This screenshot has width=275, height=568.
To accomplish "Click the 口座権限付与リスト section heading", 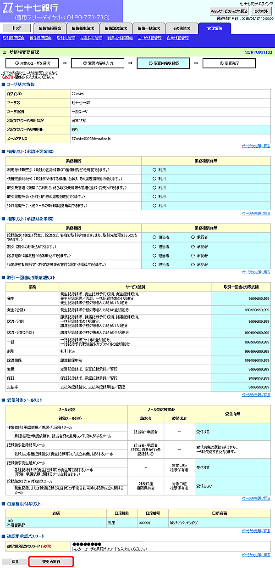I will click(x=23, y=504).
